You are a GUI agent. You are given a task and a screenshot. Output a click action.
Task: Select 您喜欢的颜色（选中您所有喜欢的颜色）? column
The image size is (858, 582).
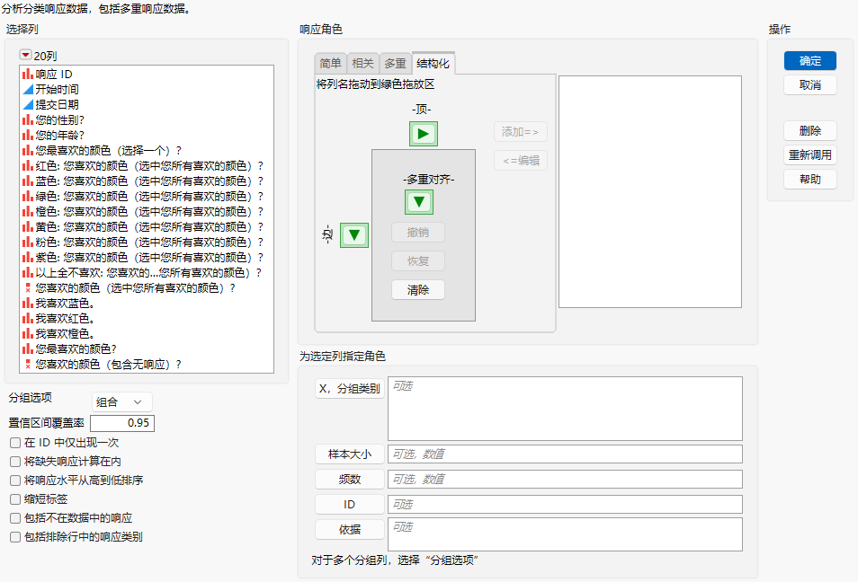[x=147, y=288]
